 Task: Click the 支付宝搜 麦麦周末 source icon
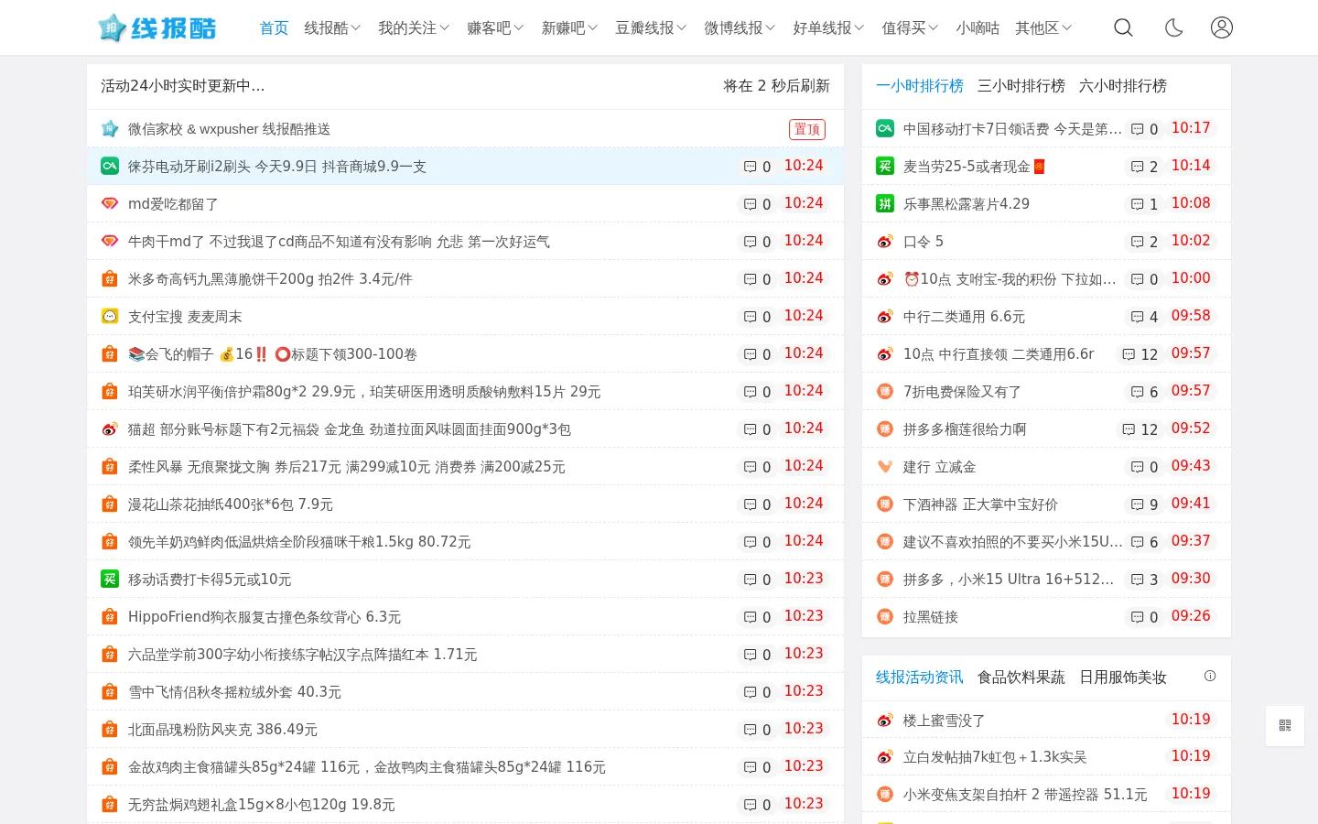[x=110, y=316]
